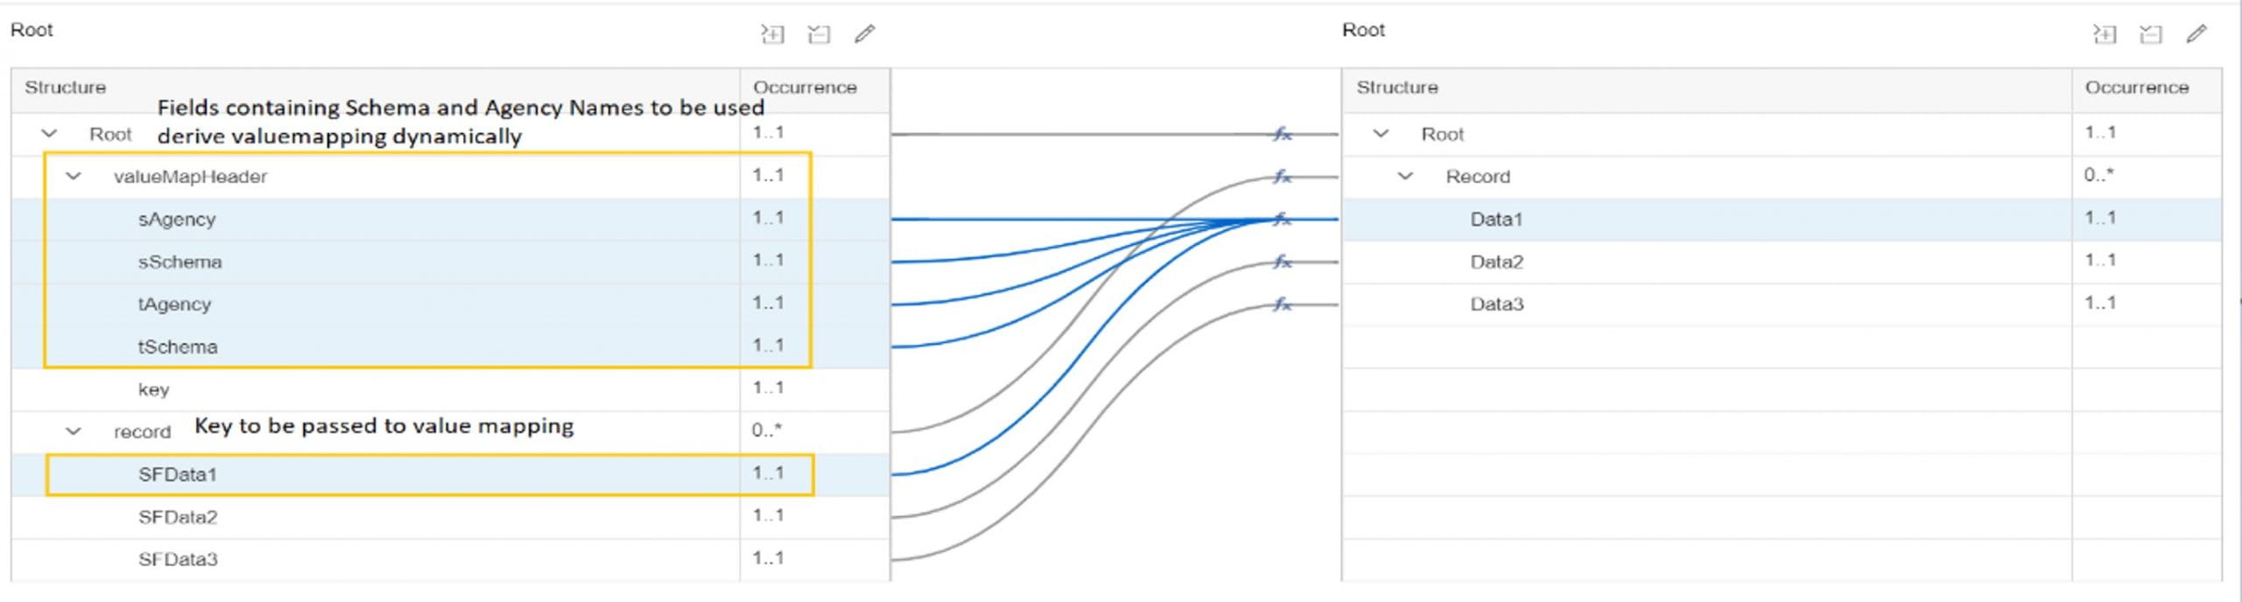Click collapse-all icon in target structure header

(2150, 34)
